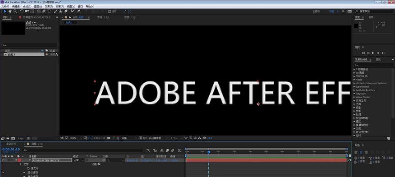
Task: Open the Active Camera view dropdown
Action: [158, 138]
